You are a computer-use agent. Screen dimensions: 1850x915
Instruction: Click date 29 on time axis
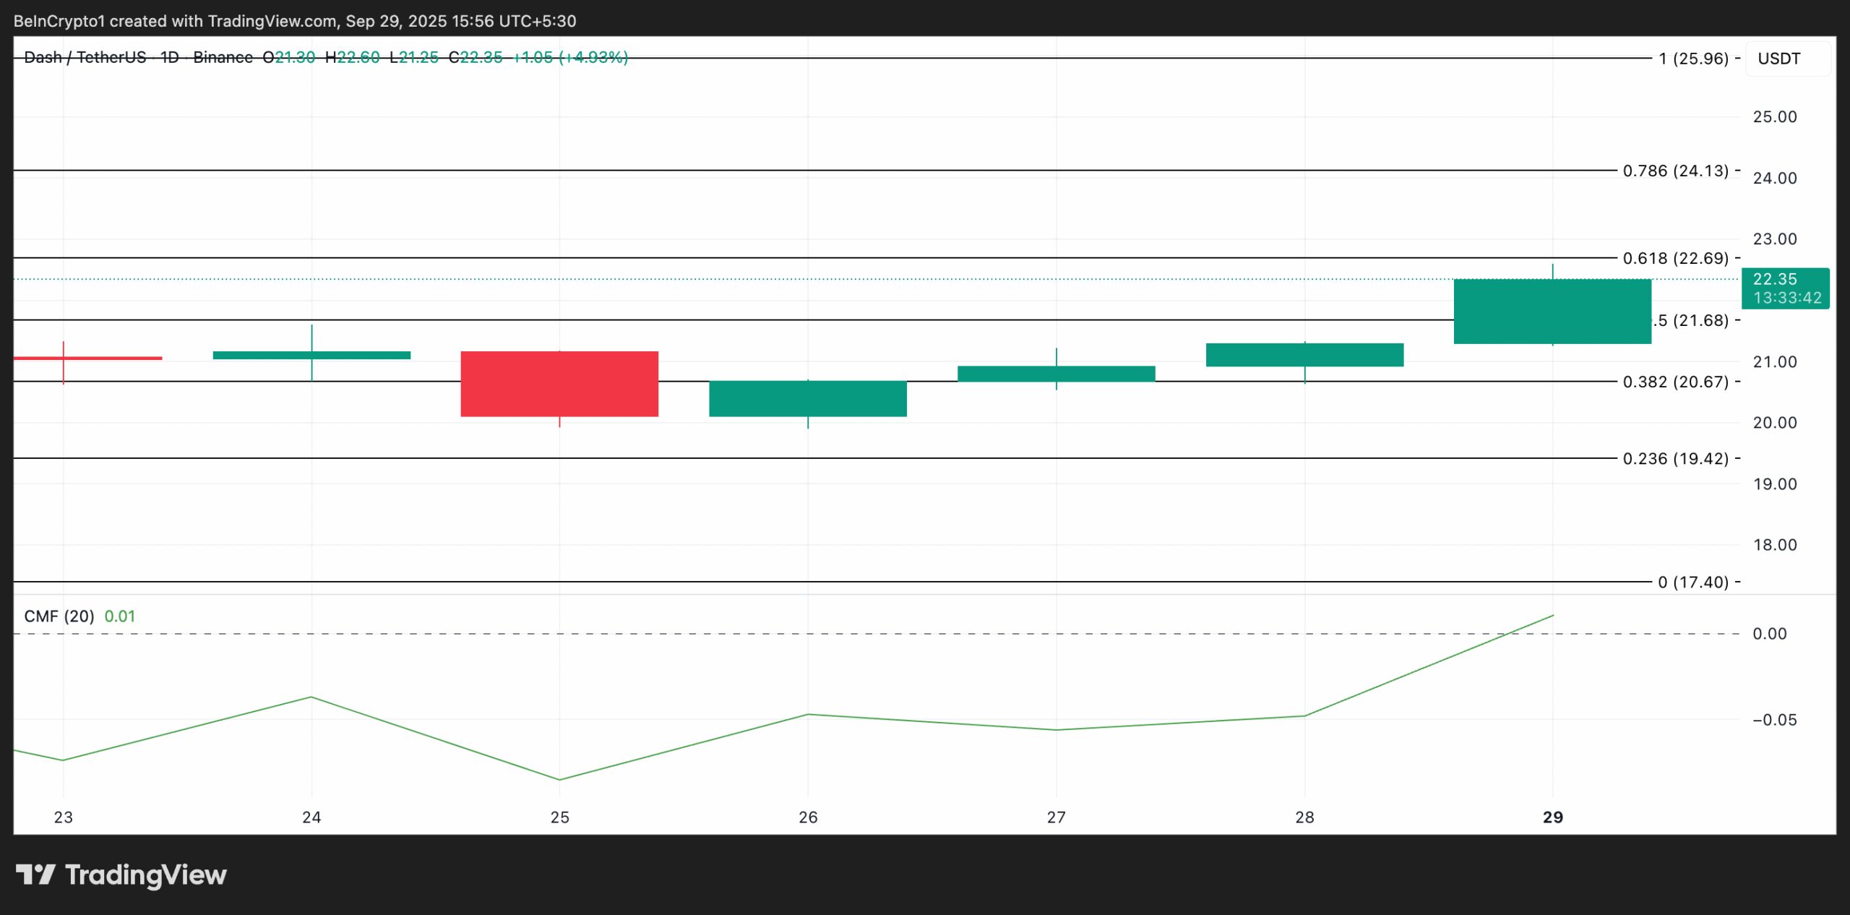tap(1552, 817)
